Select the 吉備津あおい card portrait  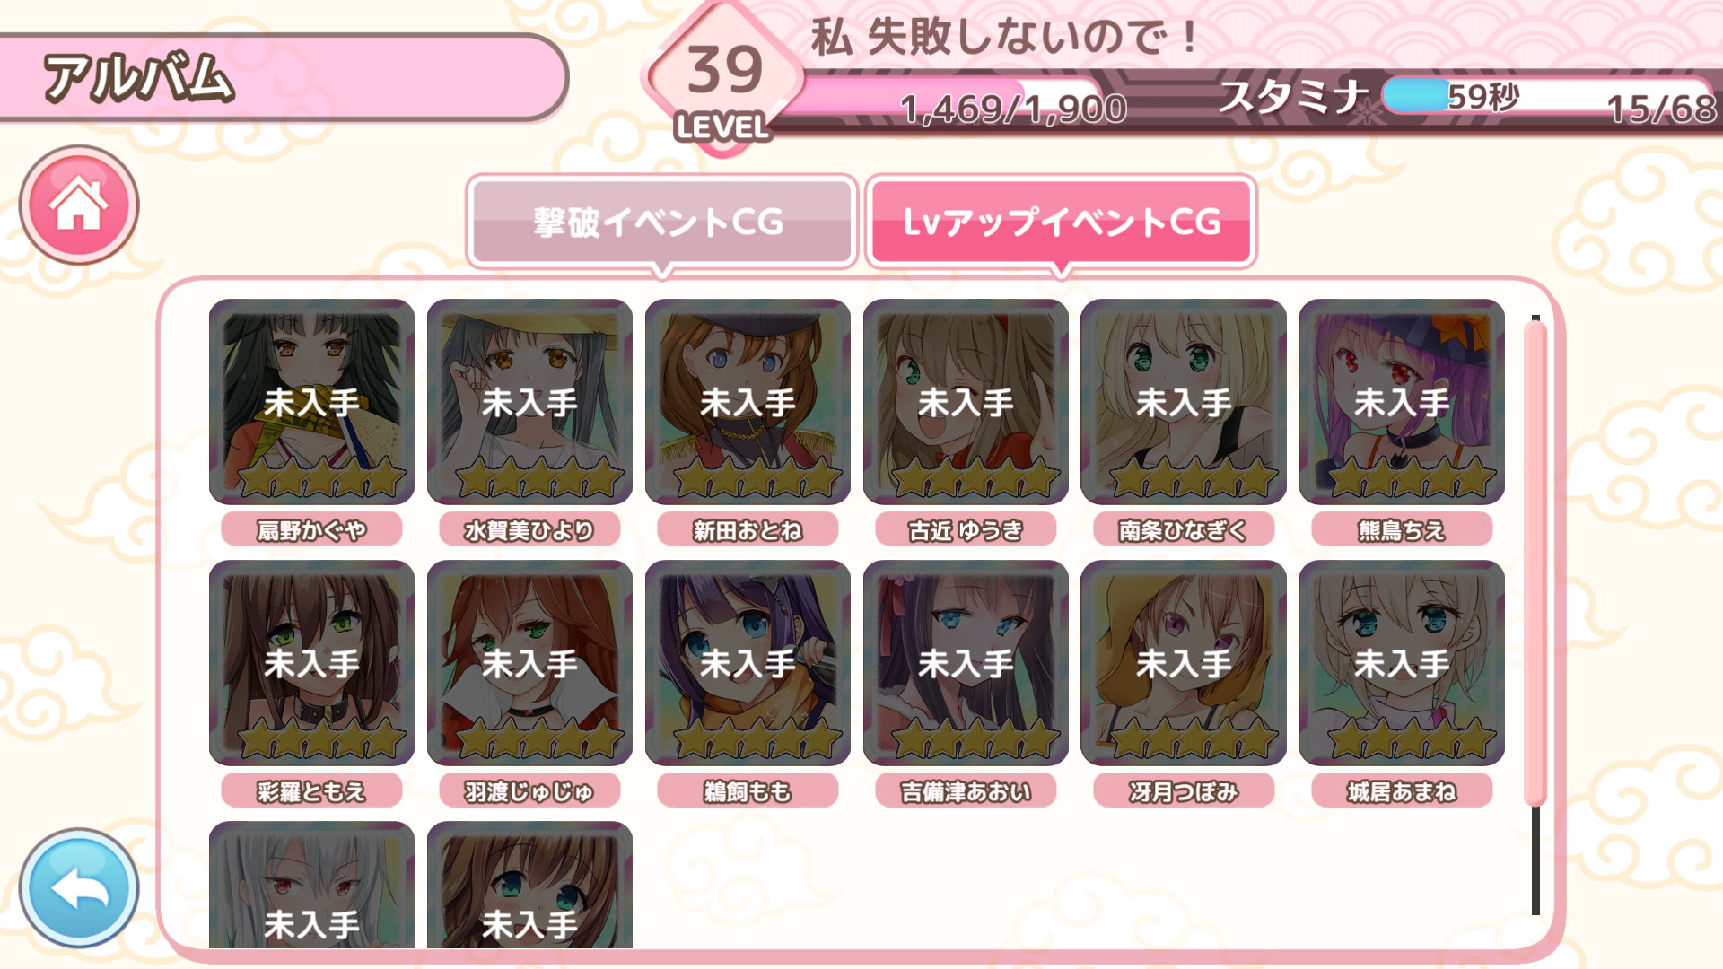966,662
